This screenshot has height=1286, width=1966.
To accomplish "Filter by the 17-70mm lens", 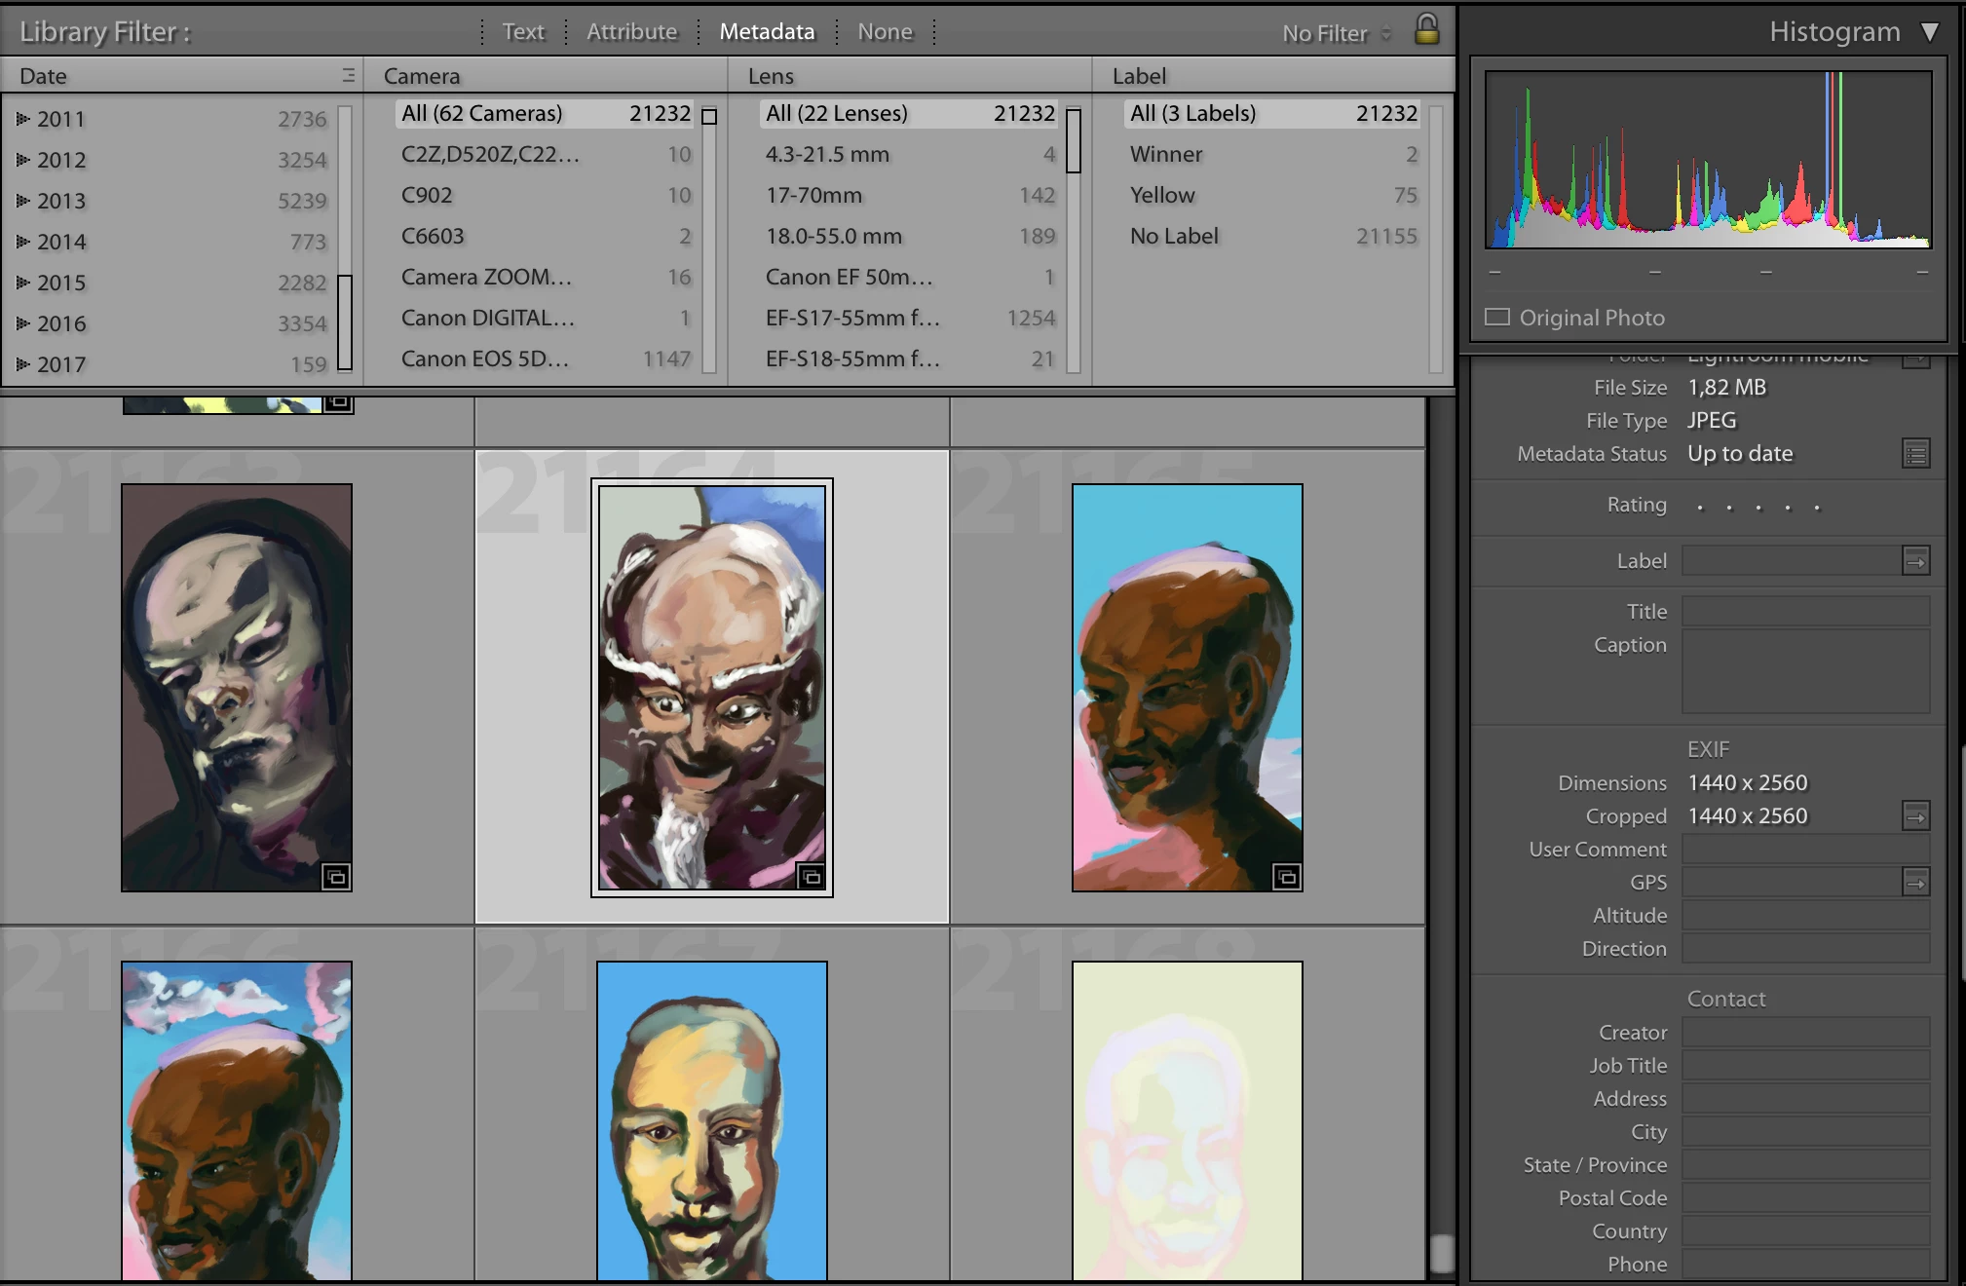I will 813,195.
